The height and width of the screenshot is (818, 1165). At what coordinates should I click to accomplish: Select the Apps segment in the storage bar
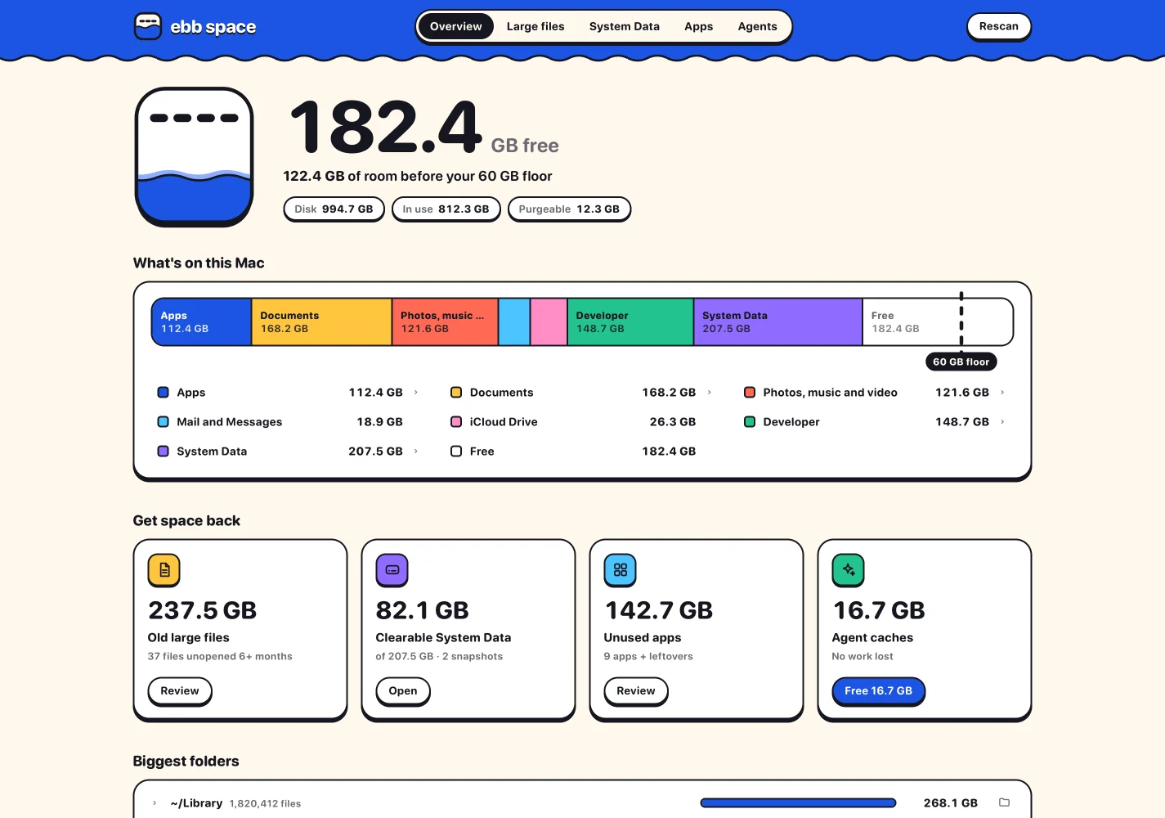(202, 322)
